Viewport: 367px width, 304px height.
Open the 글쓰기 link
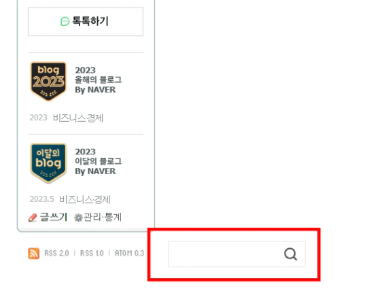coord(54,217)
